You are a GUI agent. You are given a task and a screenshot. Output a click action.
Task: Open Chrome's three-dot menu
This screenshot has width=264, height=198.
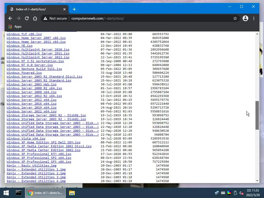pyautogui.click(x=254, y=18)
